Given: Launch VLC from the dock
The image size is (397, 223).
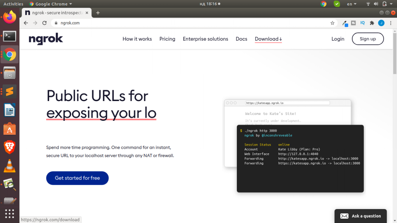Looking at the screenshot, I should coord(9,166).
